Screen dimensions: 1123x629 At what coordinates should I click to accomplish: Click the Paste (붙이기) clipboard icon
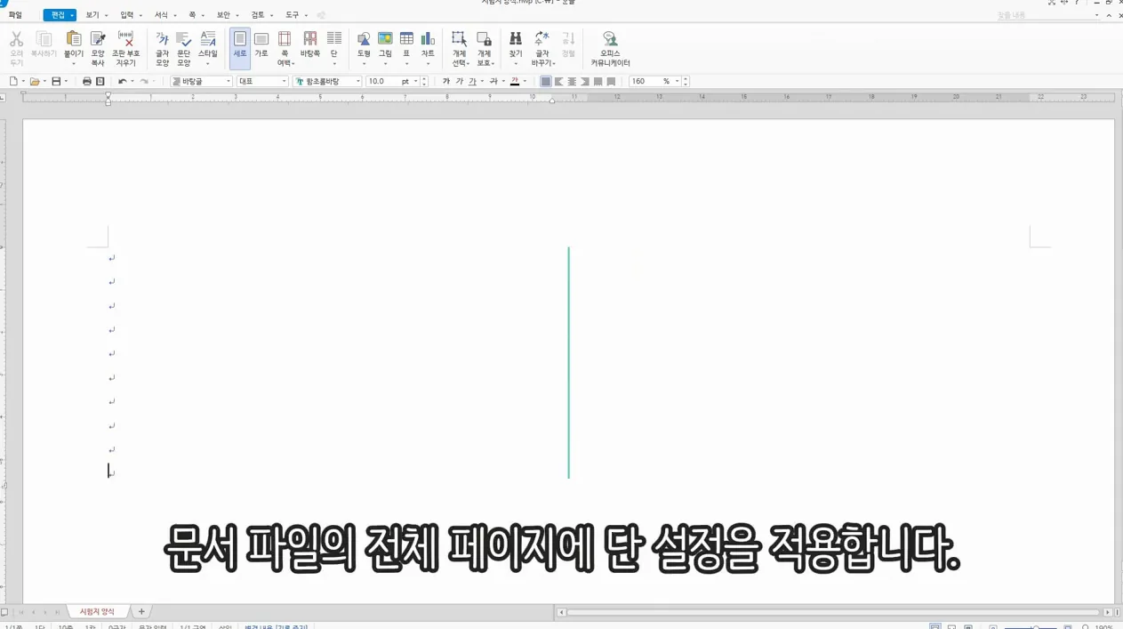tap(74, 38)
